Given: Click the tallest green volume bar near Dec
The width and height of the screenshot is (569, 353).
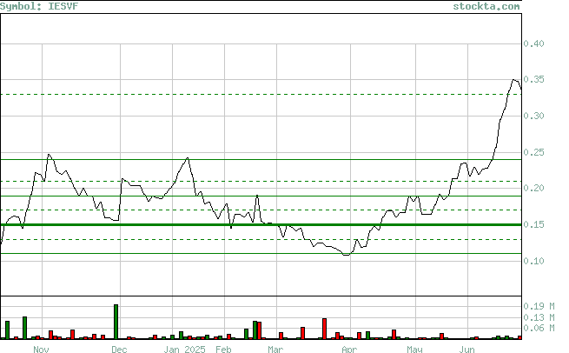Looking at the screenshot, I should point(116,322).
